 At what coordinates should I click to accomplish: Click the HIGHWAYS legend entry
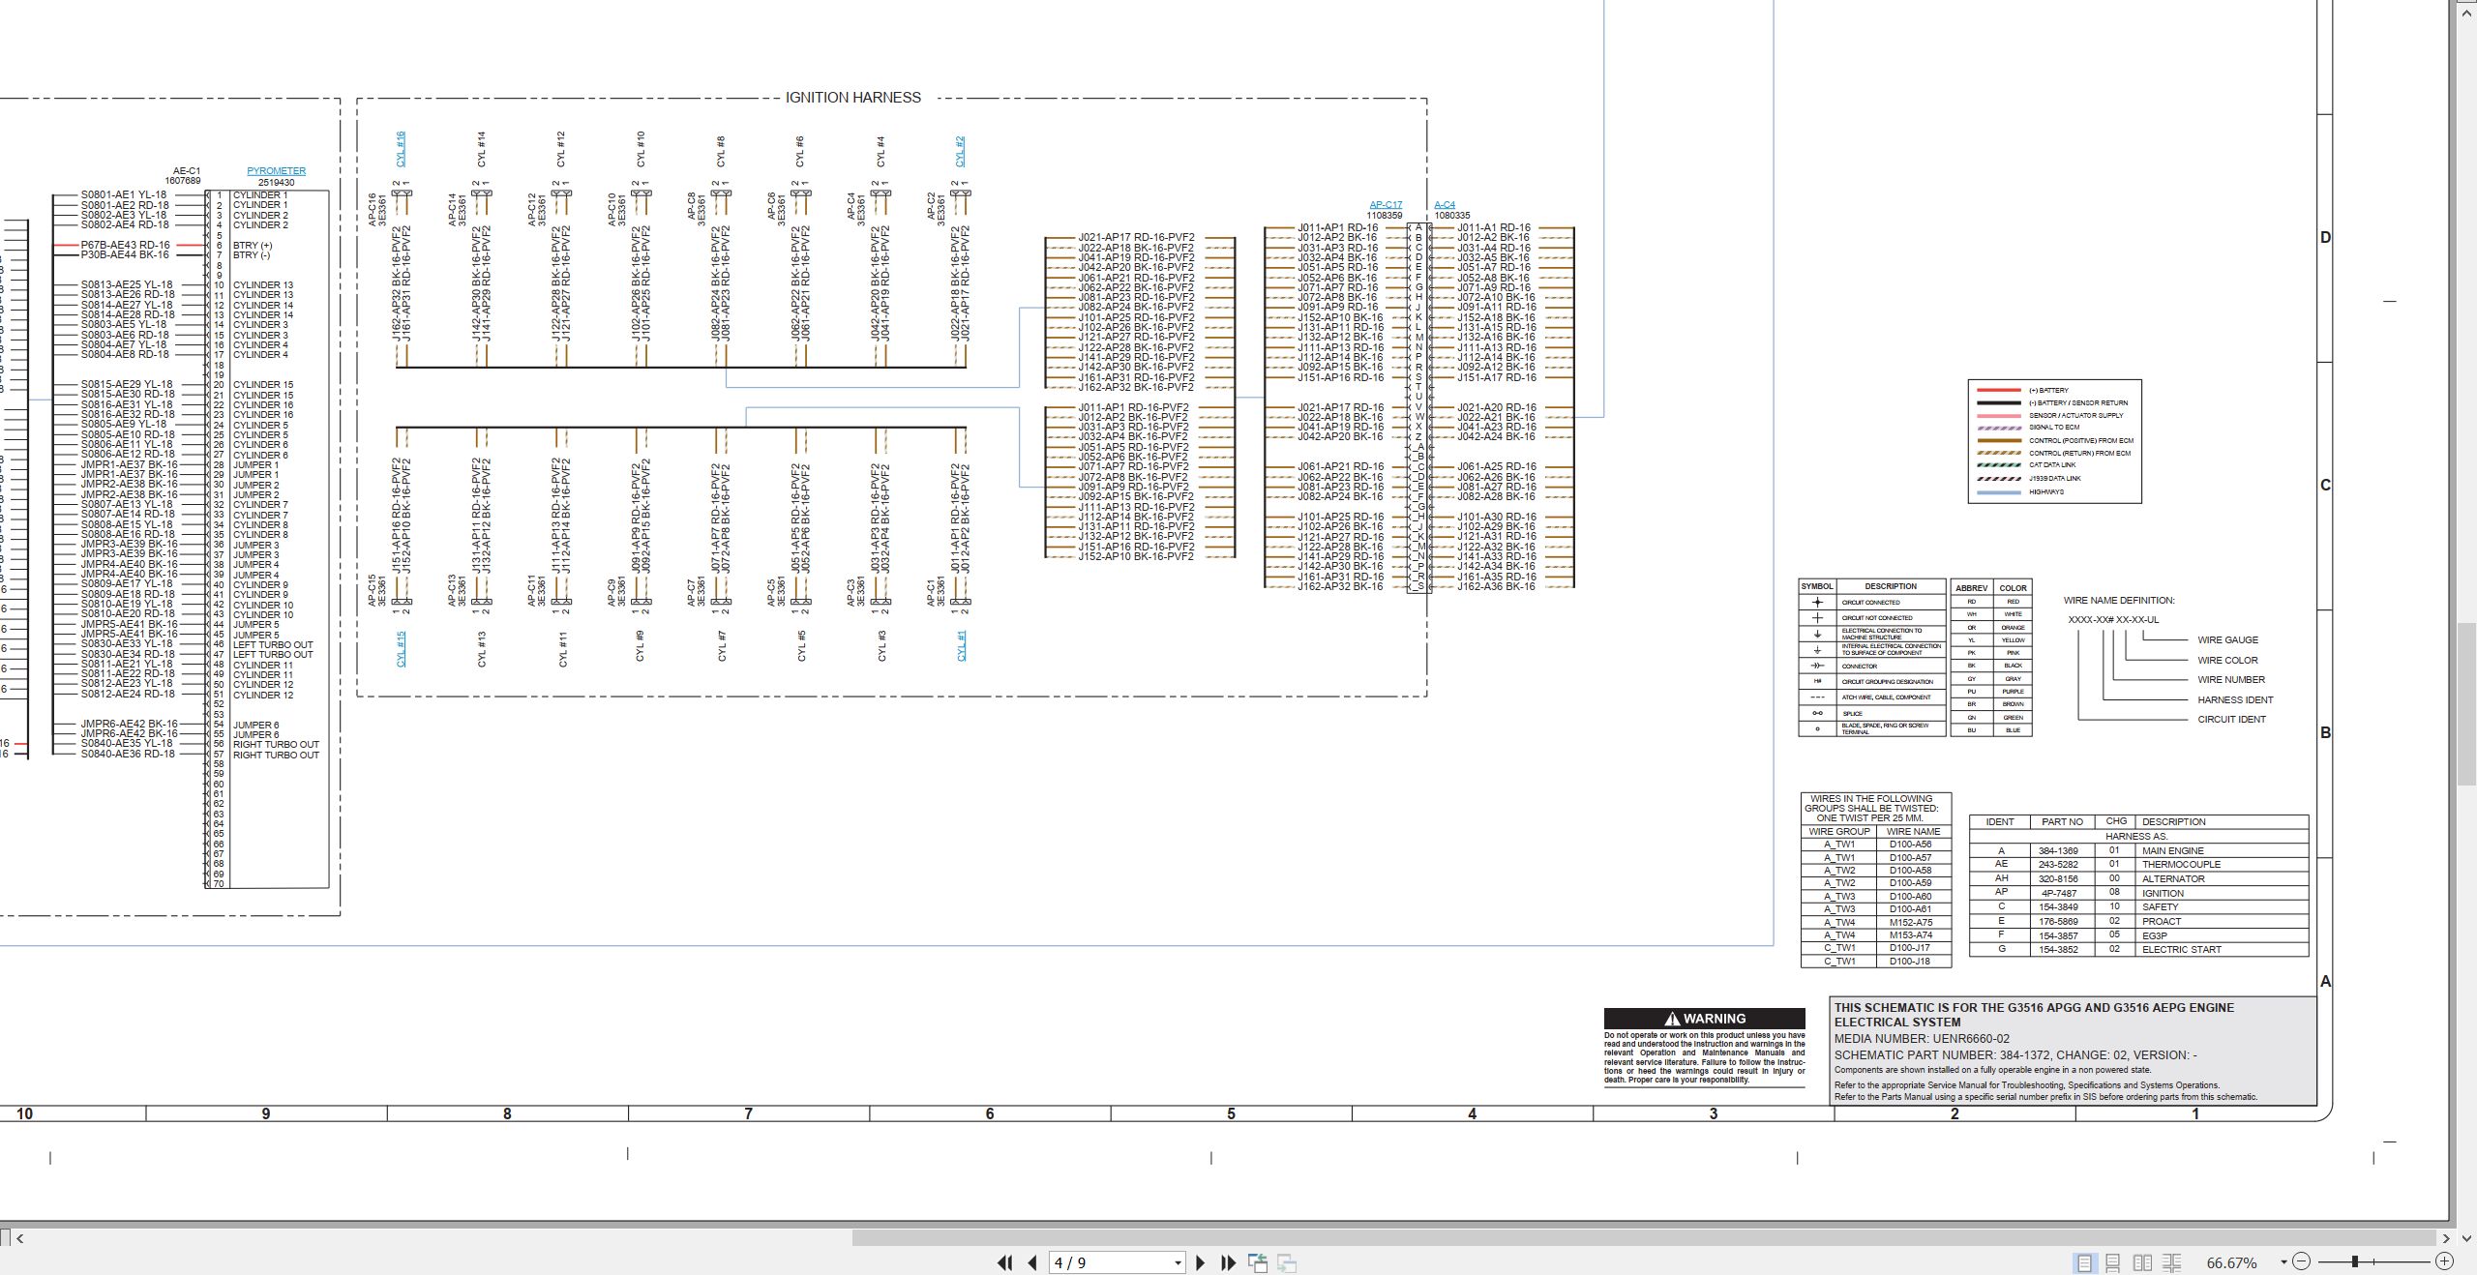pyautogui.click(x=2046, y=492)
